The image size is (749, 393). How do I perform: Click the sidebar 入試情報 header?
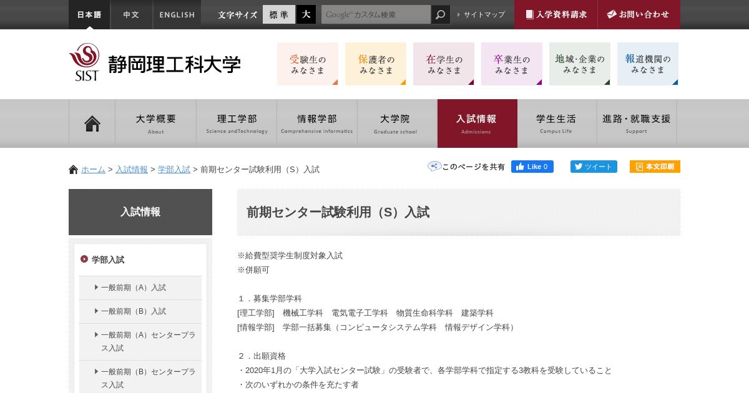tap(140, 212)
